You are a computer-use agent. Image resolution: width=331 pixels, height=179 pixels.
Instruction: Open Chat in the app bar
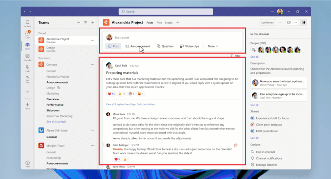tap(27, 35)
